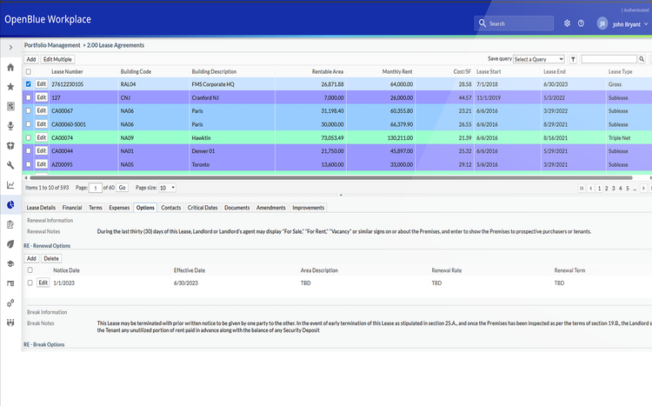The image size is (652, 406).
Task: Click the clipboard edit icon in sidebar
Action: click(10, 224)
